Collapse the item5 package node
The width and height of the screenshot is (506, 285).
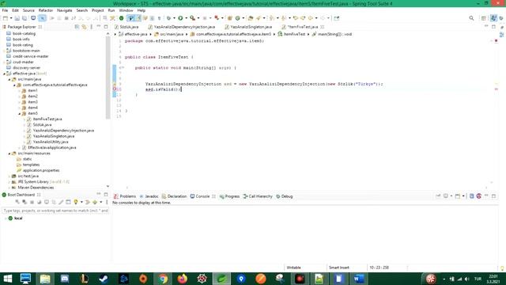[19, 113]
